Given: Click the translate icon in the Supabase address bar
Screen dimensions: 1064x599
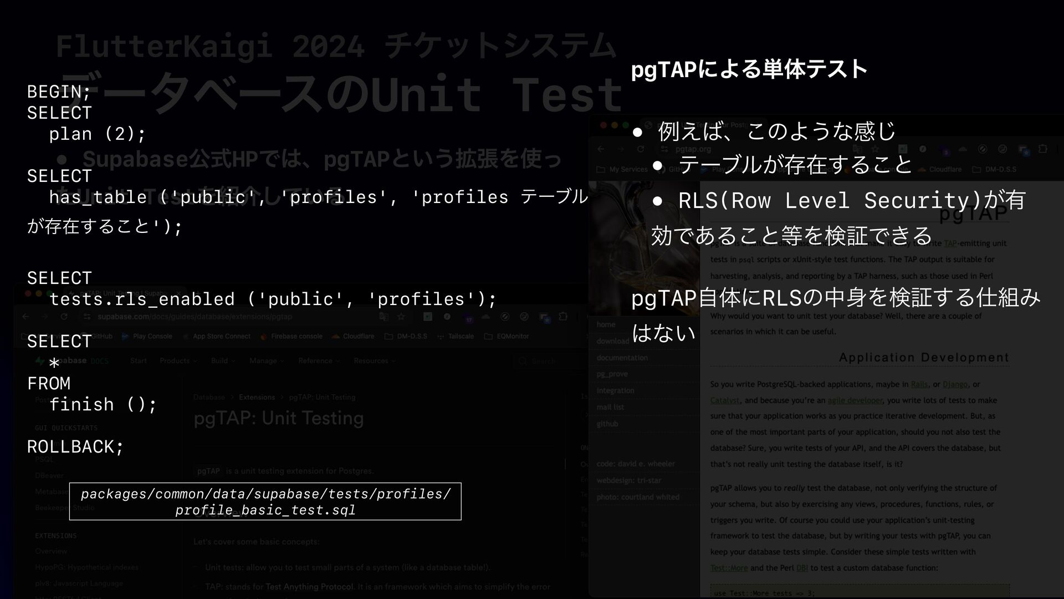Looking at the screenshot, I should pyautogui.click(x=383, y=317).
